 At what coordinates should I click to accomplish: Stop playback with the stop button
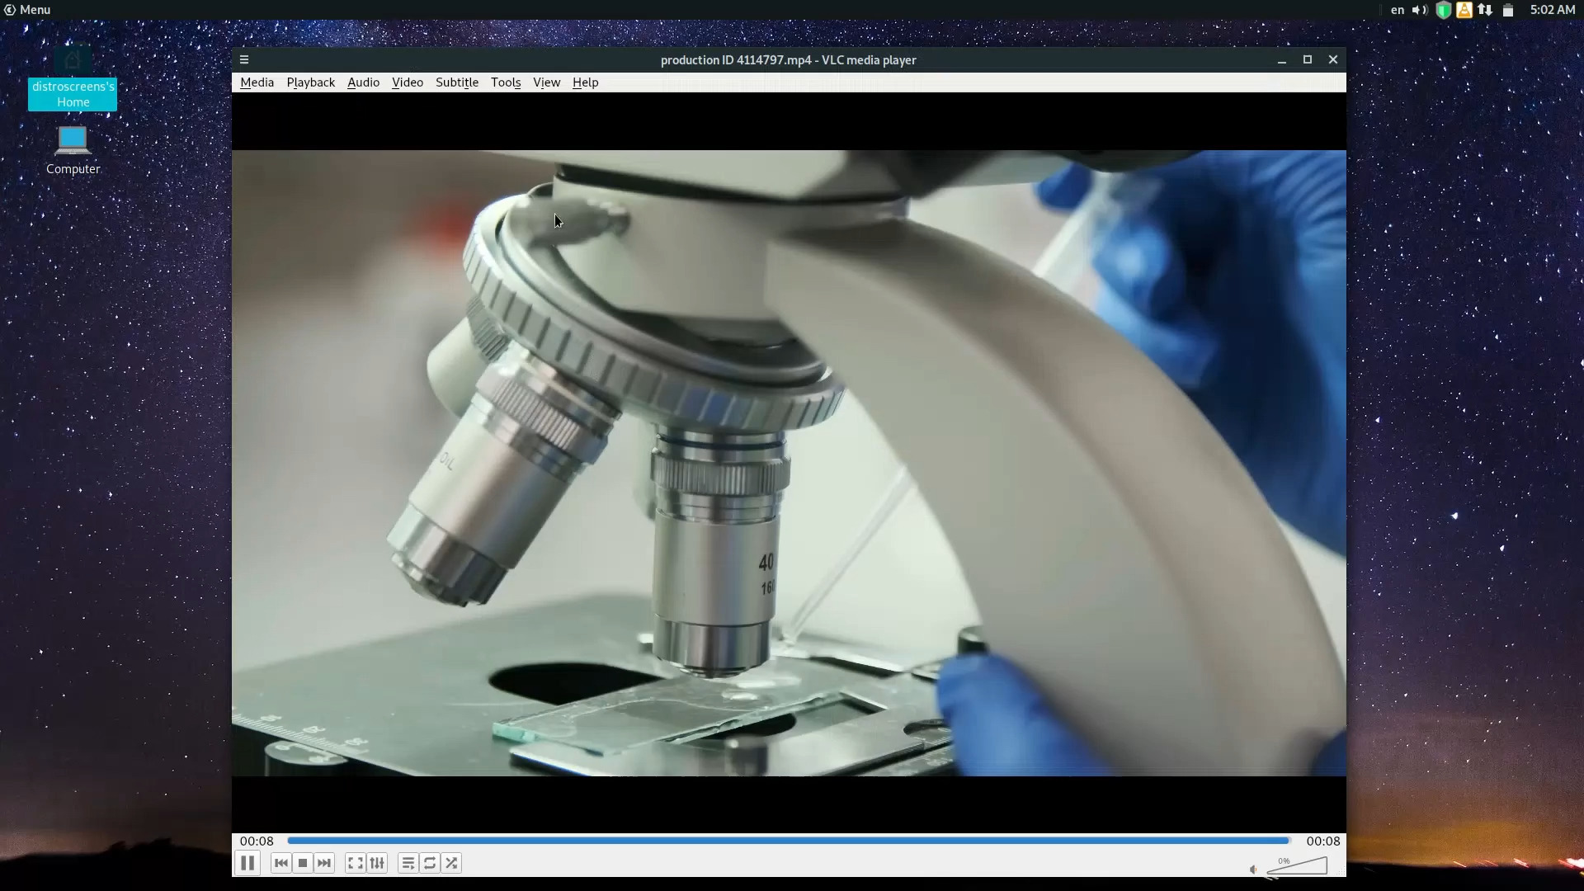click(303, 863)
